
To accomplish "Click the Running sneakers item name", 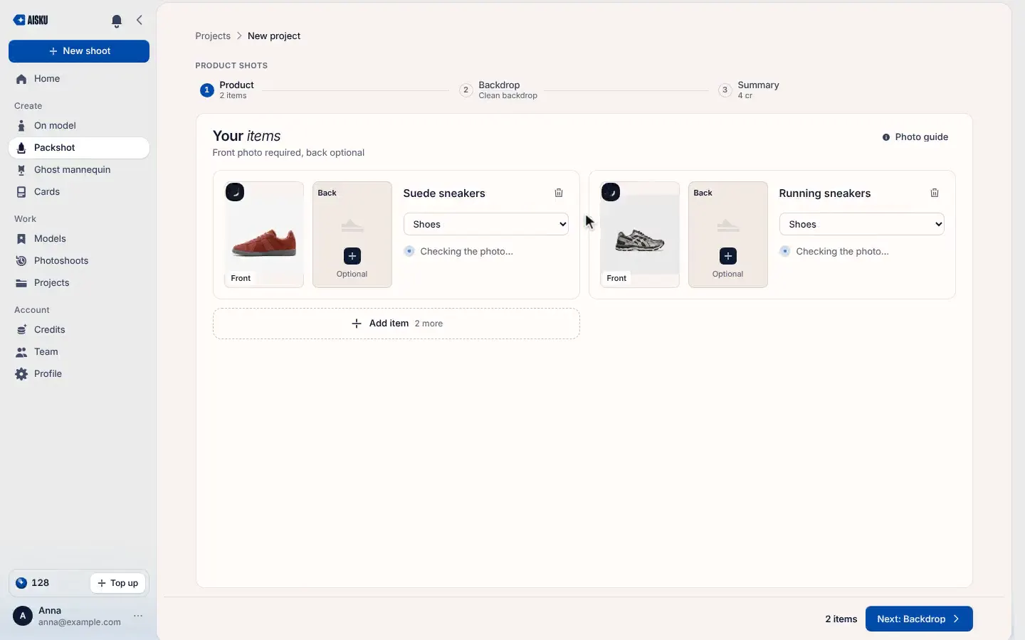I will pos(825,193).
